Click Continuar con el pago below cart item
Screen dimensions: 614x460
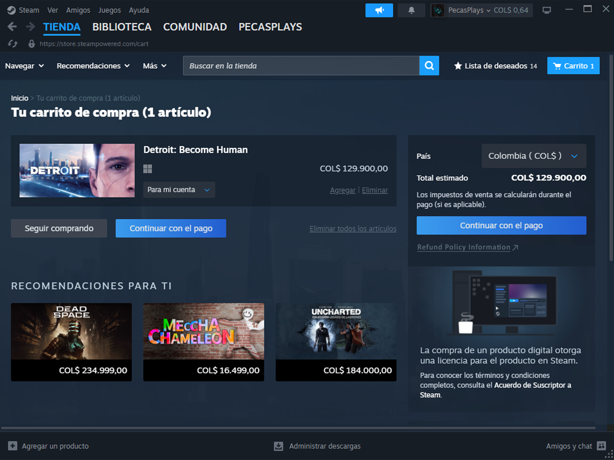(171, 228)
